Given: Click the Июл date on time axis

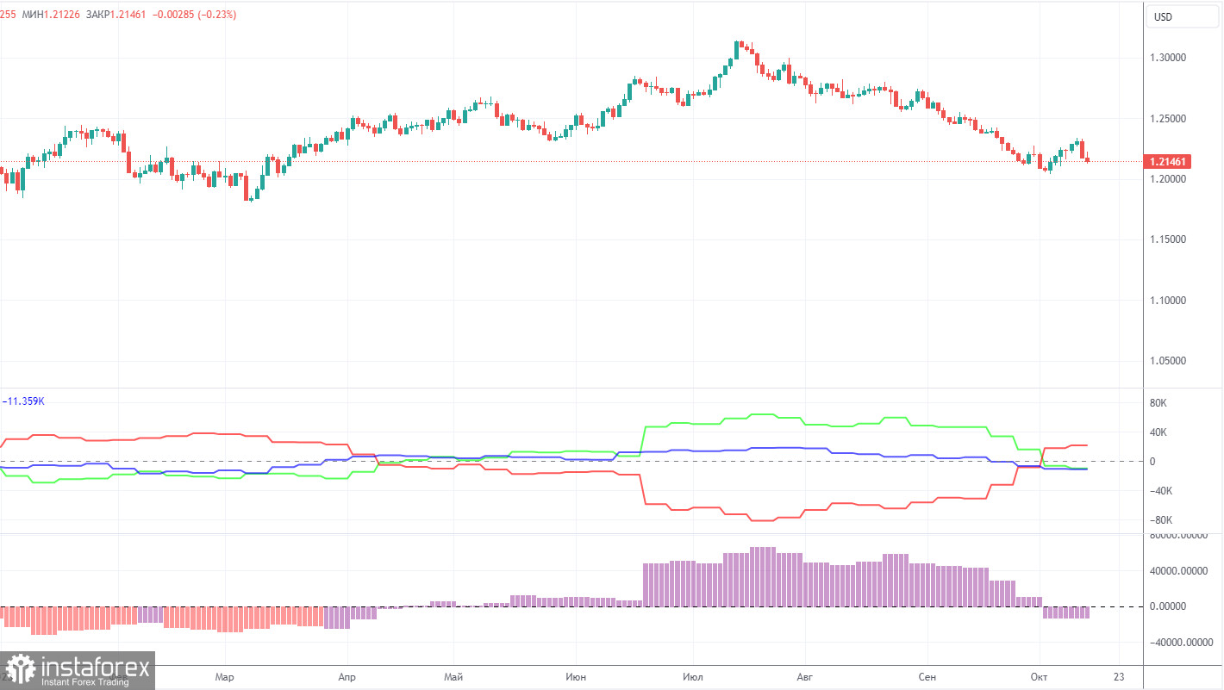Looking at the screenshot, I should tap(691, 677).
